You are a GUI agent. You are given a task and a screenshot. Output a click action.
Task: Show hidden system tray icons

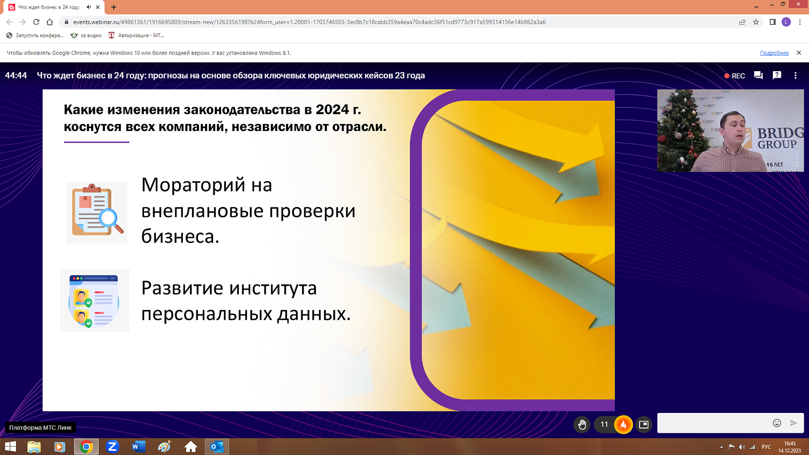coord(721,447)
